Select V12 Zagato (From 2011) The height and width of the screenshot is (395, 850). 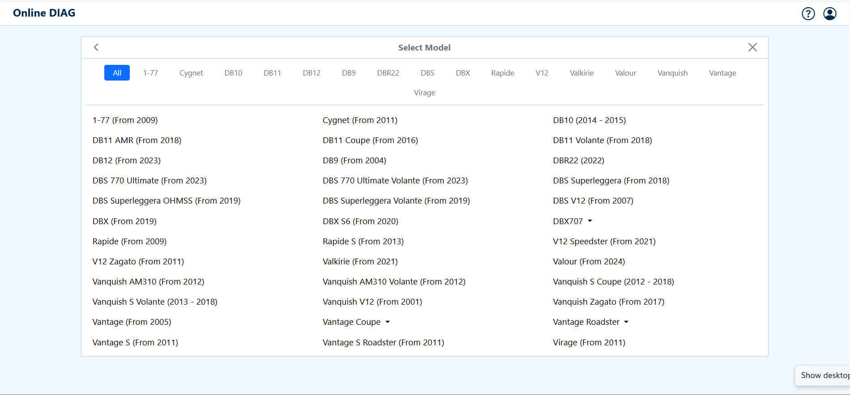tap(138, 262)
